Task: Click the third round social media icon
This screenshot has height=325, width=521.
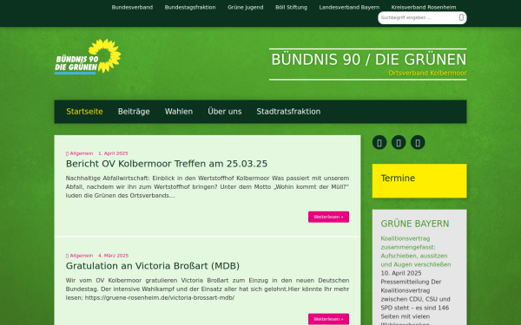Action: 418,143
